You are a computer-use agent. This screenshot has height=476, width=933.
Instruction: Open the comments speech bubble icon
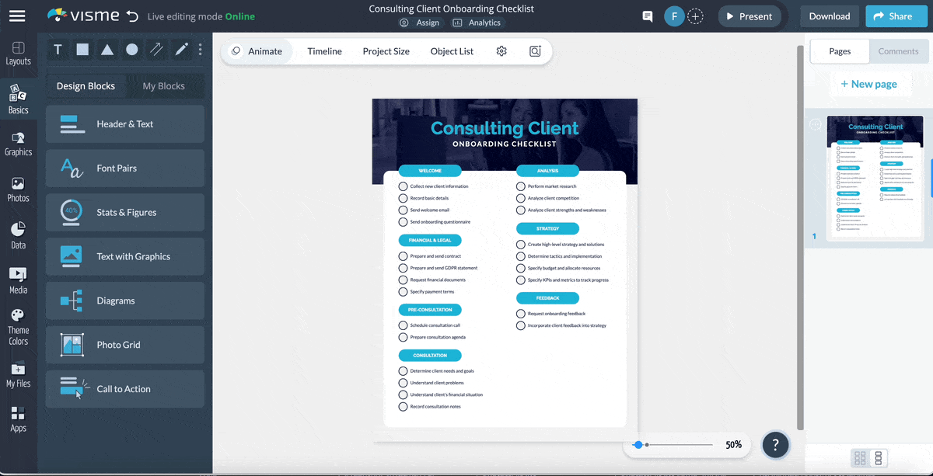(647, 16)
